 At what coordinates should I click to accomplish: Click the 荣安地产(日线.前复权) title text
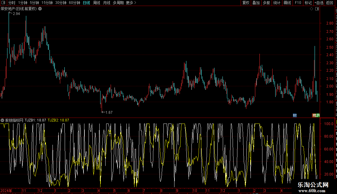point(19,9)
